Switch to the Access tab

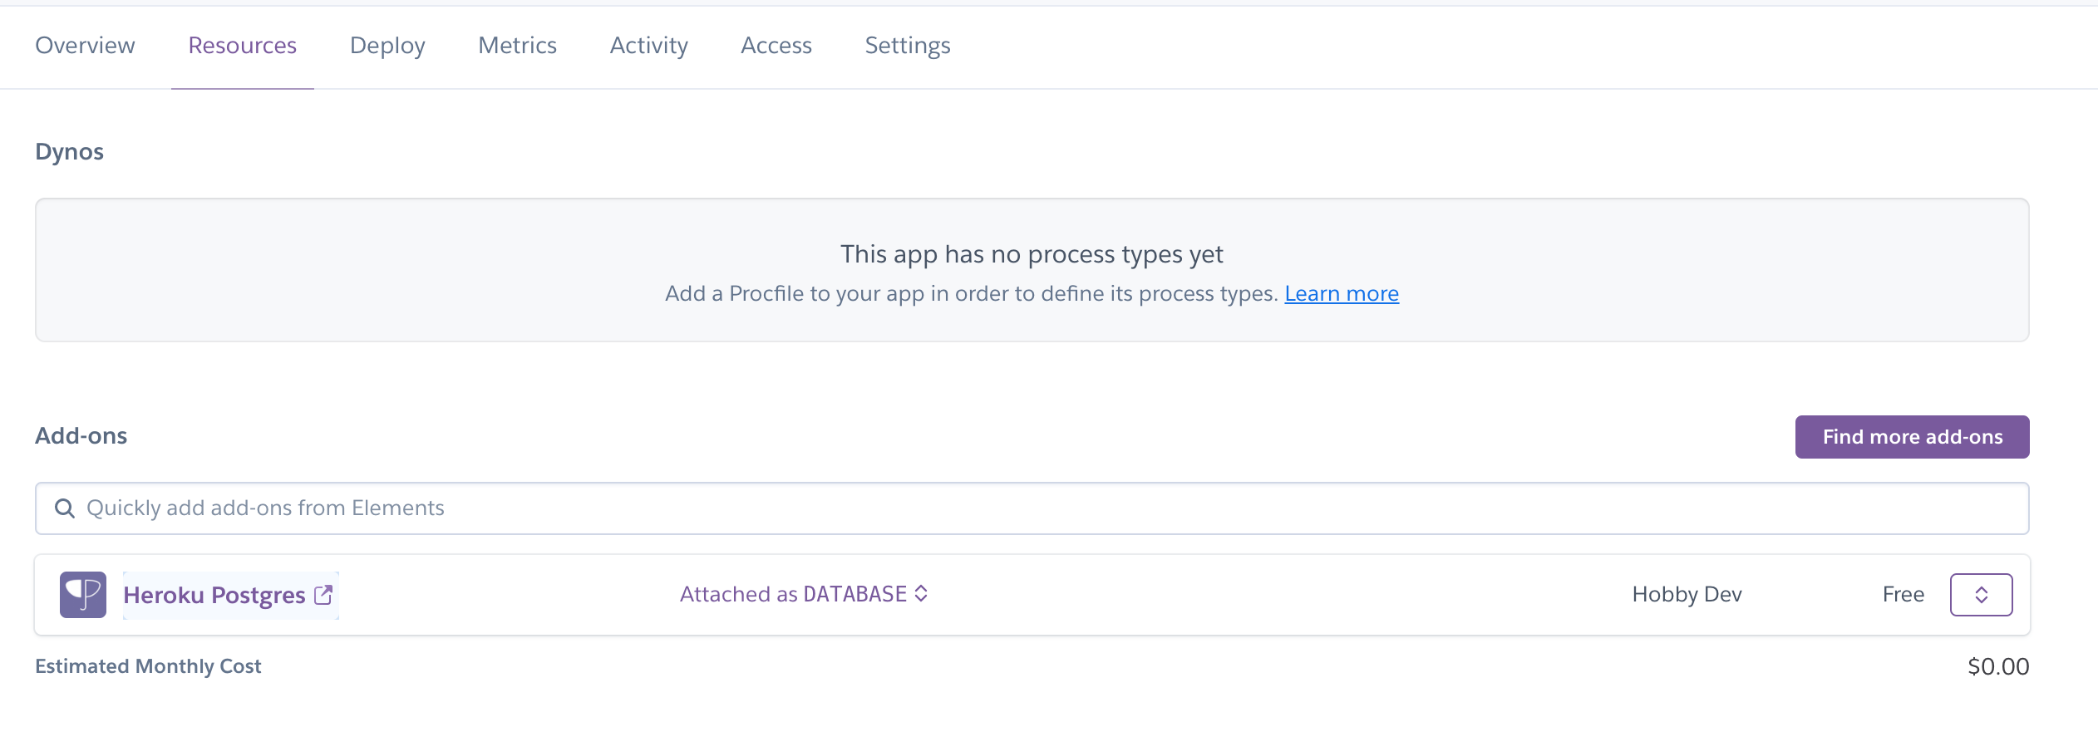point(776,46)
